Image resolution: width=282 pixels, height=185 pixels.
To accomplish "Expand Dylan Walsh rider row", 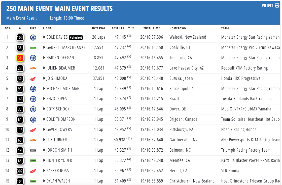I will point(45,181).
